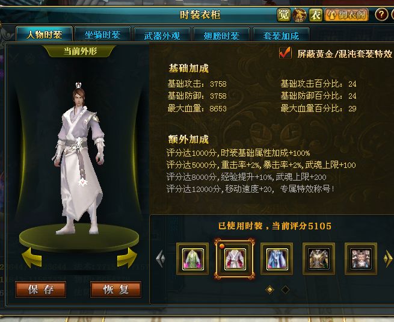
Task: Click the green 衣 icon
Action: (x=316, y=15)
